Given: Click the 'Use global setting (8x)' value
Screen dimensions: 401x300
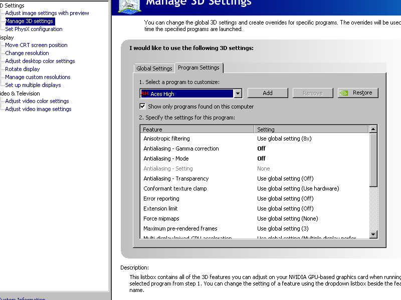Looking at the screenshot, I should pyautogui.click(x=284, y=138).
